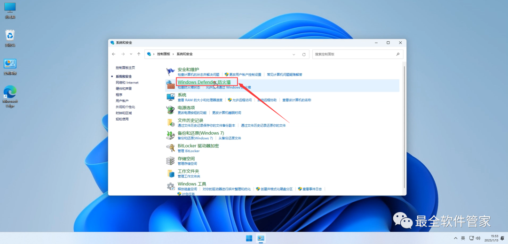Click 更改计算机睡眠时间 link
Viewport: 508px width, 244px height.
[226, 113]
